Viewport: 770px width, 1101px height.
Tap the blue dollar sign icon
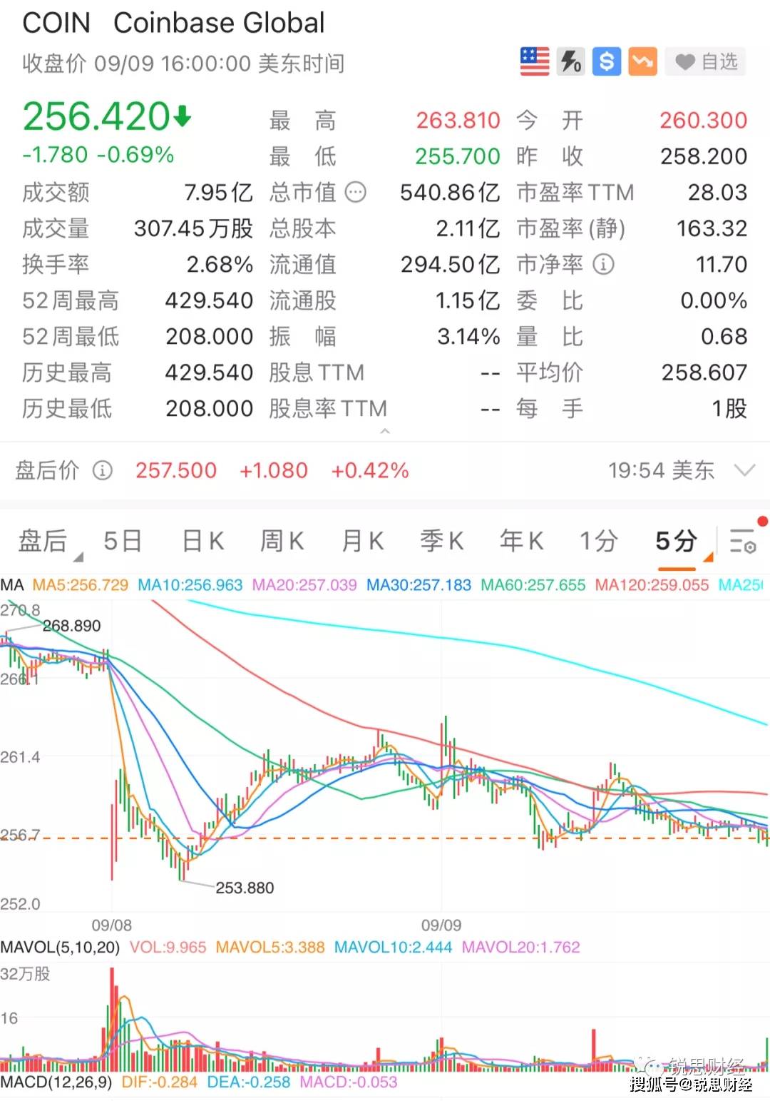[606, 61]
